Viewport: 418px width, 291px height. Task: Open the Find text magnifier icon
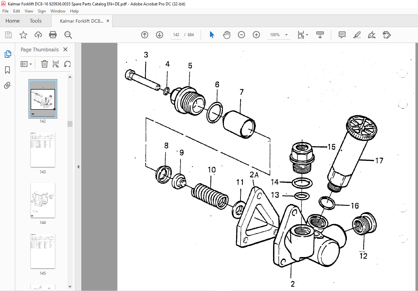(x=68, y=35)
